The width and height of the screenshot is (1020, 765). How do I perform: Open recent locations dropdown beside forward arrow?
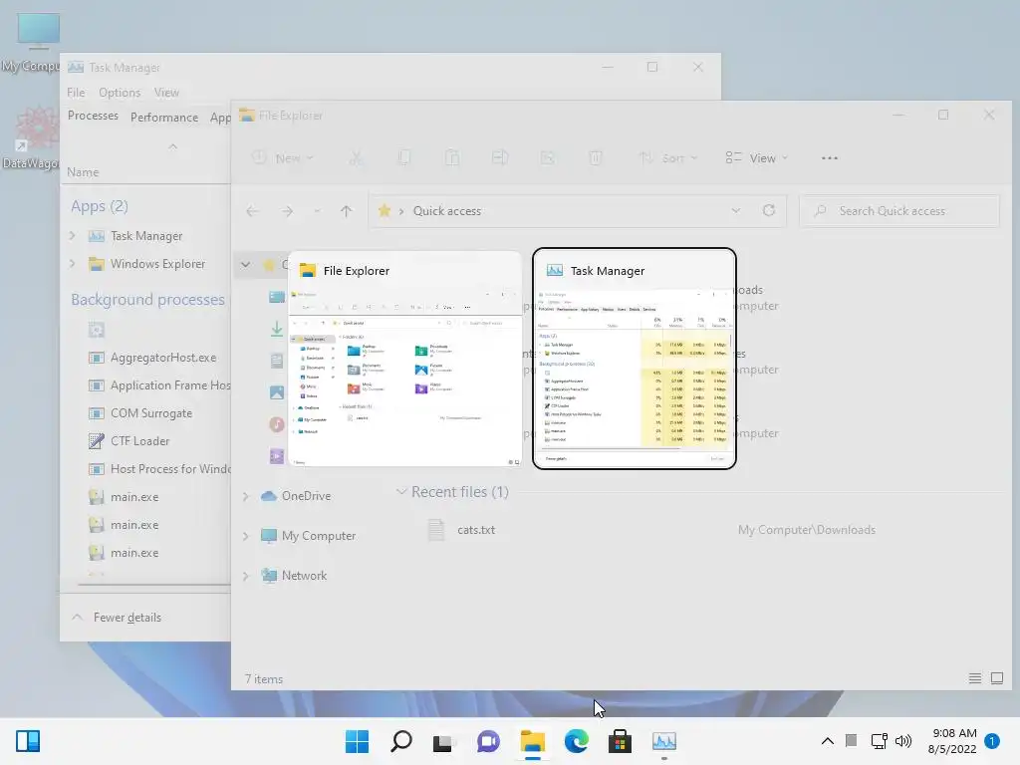(x=317, y=211)
